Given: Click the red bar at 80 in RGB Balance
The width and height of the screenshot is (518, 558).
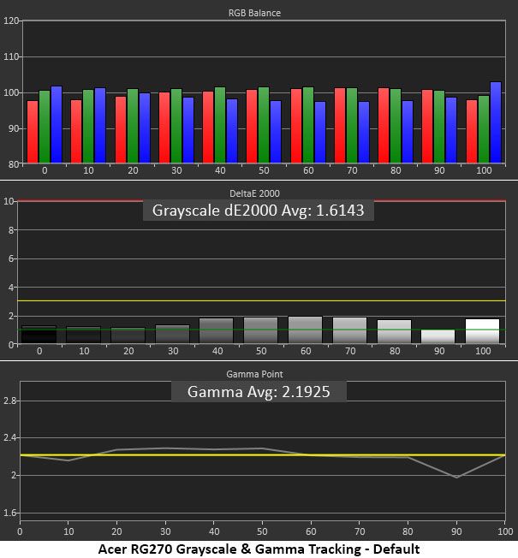Looking at the screenshot, I should (384, 126).
